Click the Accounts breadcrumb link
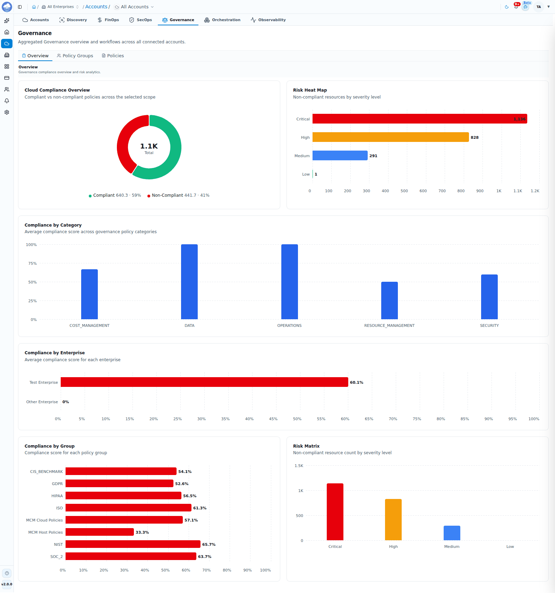 (x=96, y=7)
